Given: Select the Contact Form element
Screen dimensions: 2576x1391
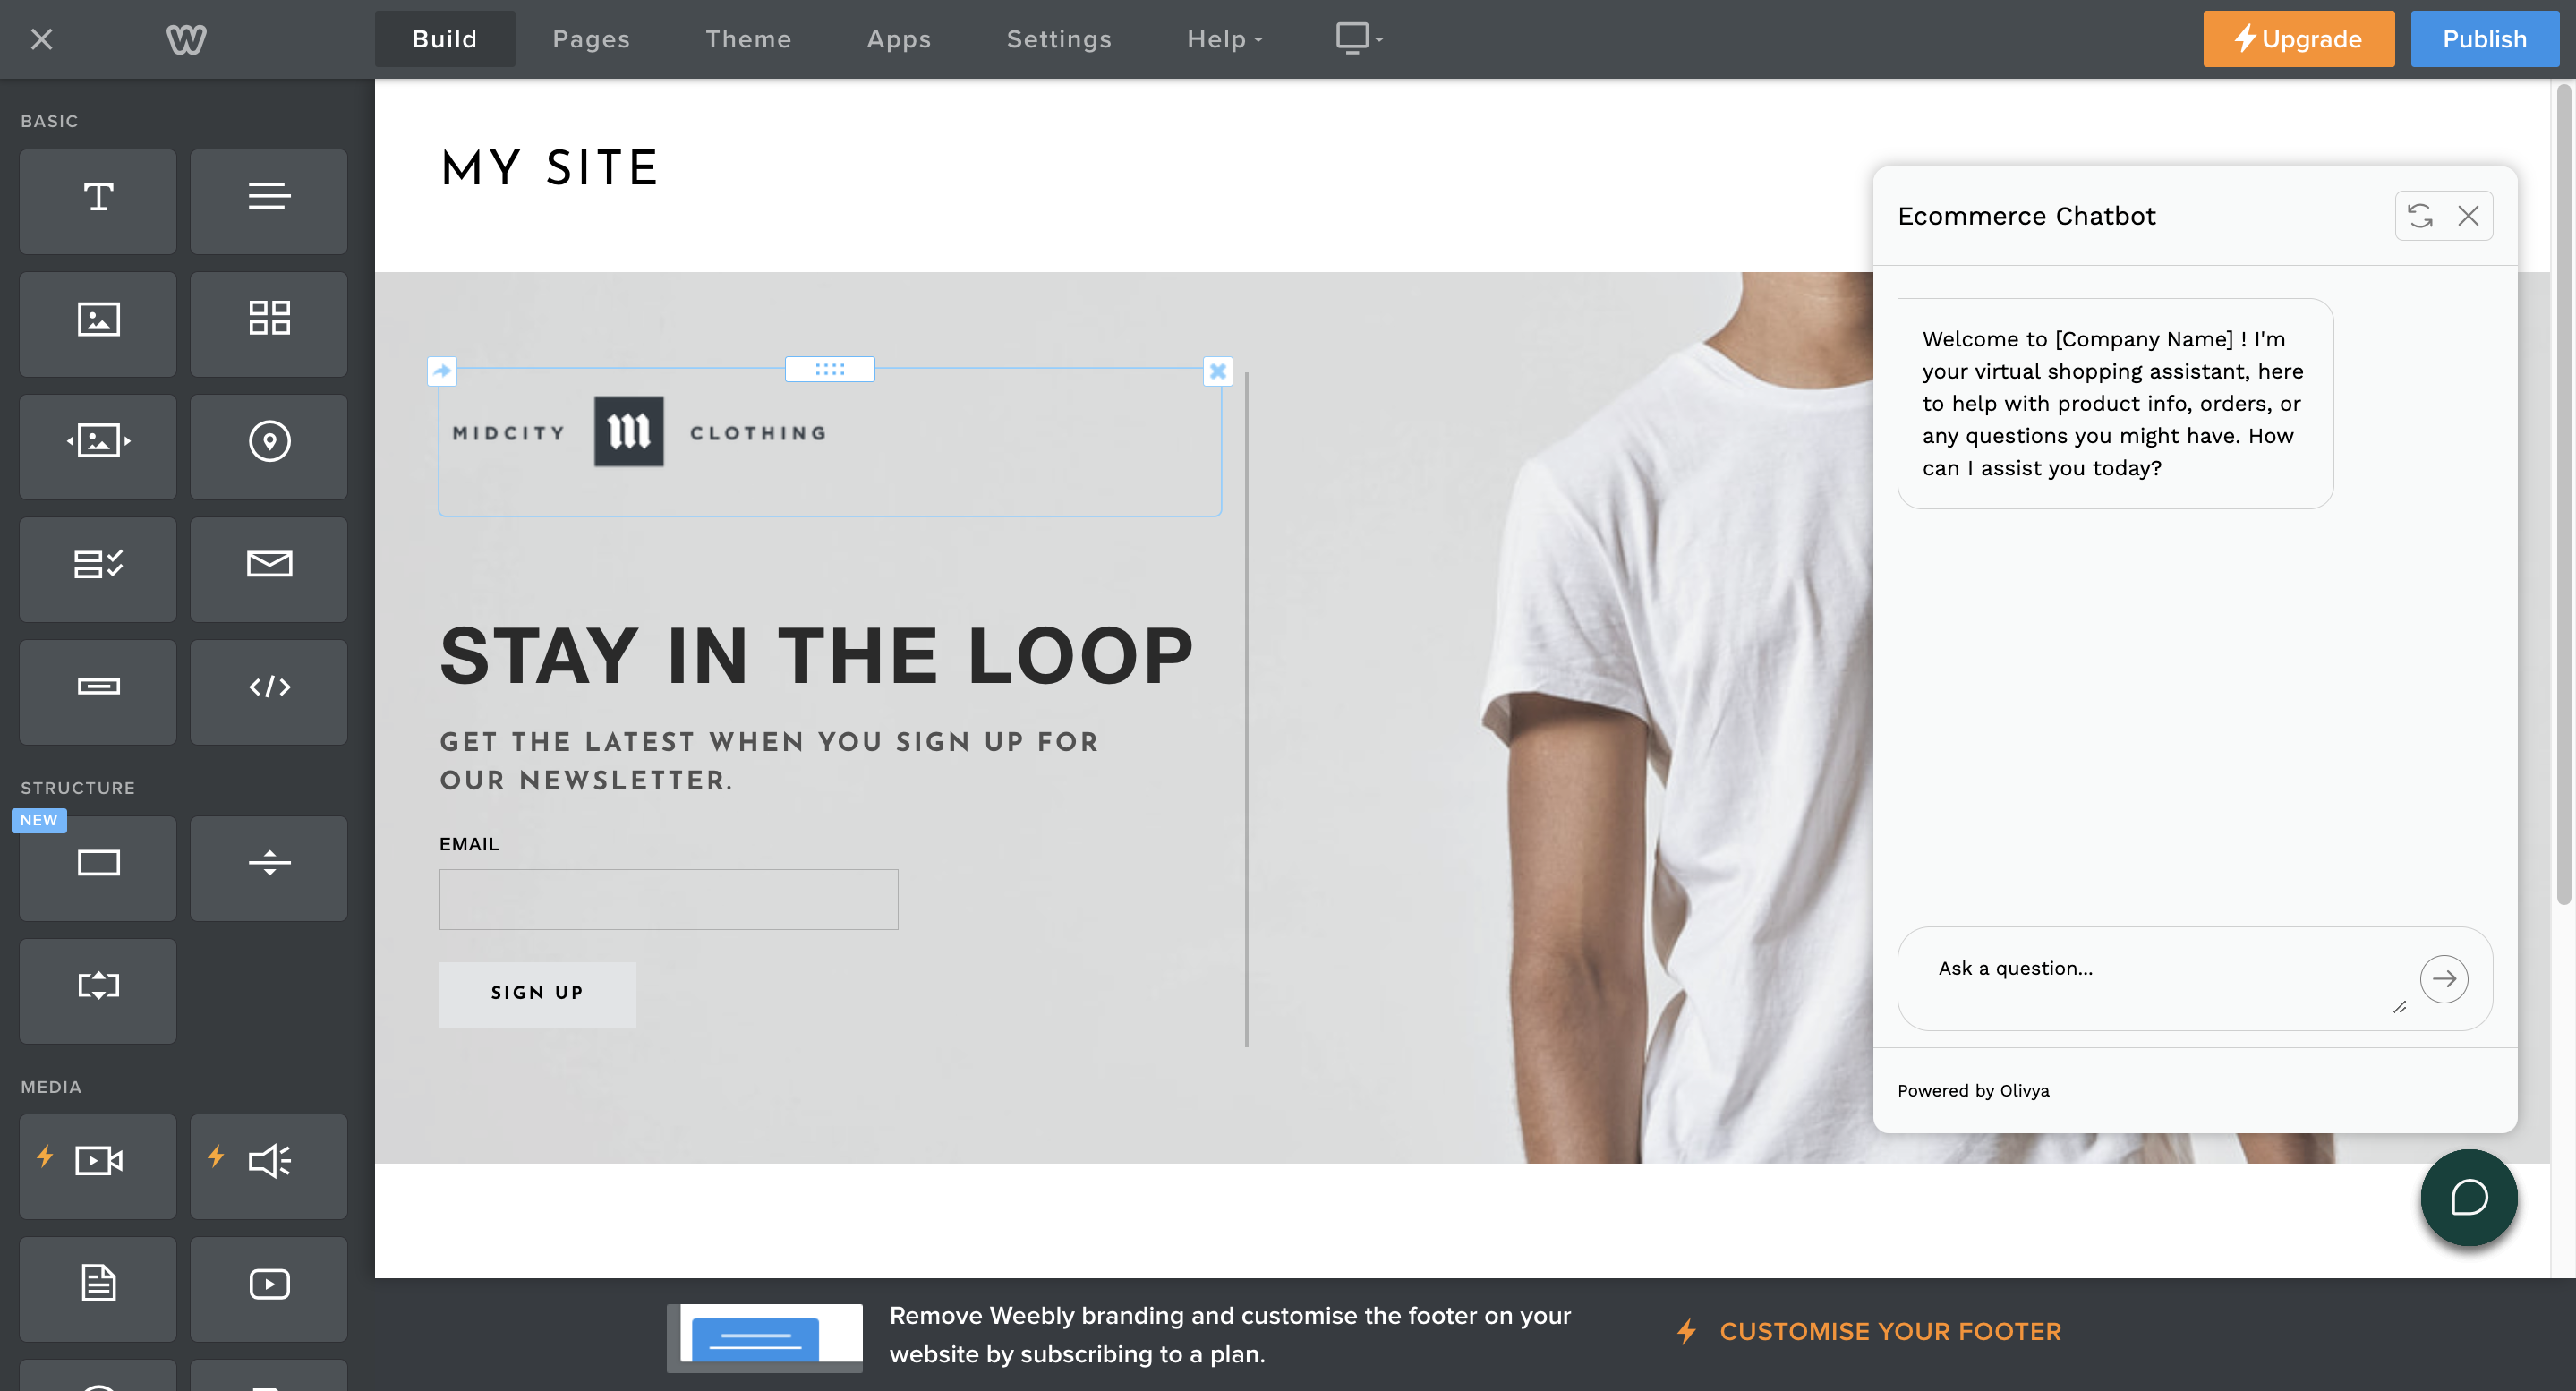Looking at the screenshot, I should [98, 569].
